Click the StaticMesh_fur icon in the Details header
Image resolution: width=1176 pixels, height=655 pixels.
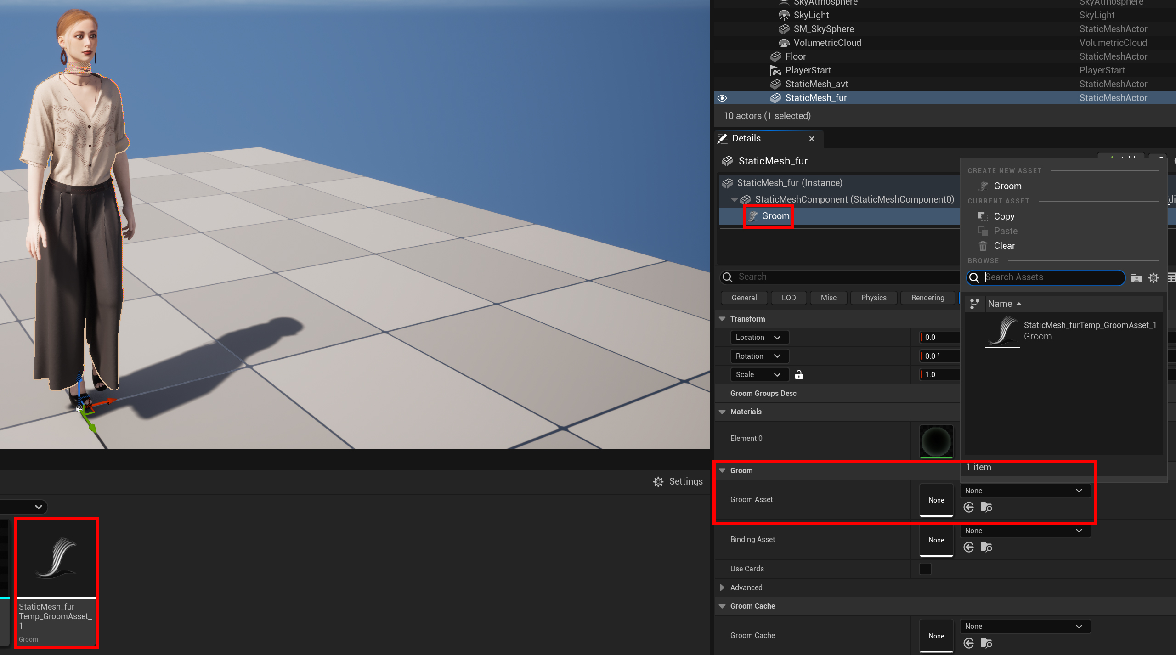727,161
